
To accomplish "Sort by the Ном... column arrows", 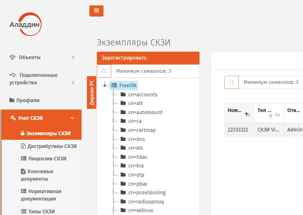I will 248,115.
